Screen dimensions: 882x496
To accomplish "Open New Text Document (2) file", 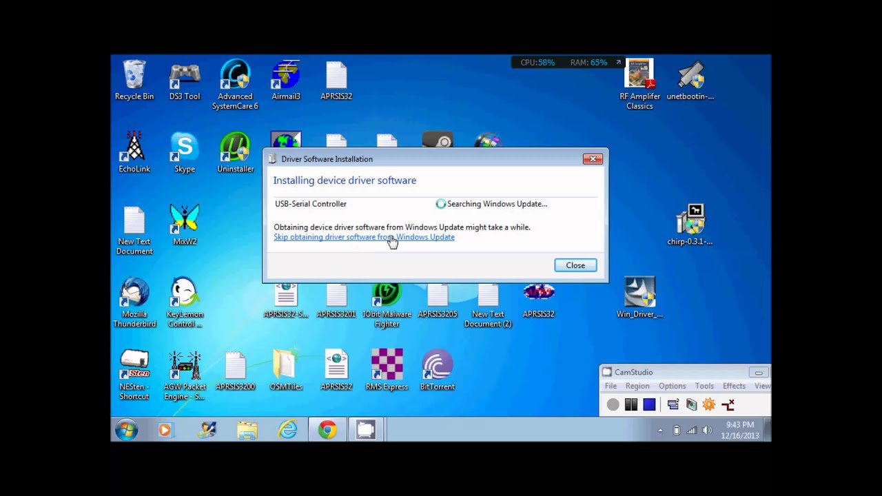I will coord(488,306).
